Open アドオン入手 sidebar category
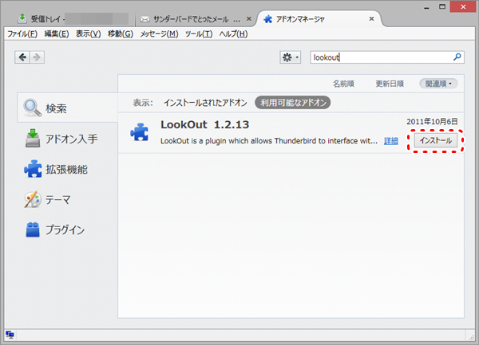This screenshot has height=345, width=479. click(x=68, y=139)
